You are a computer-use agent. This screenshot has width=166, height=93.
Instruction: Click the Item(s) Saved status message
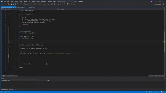point(6,92)
